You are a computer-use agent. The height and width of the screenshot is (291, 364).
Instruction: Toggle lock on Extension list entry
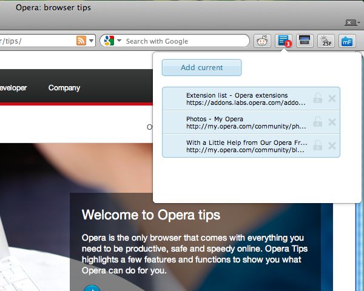(317, 98)
